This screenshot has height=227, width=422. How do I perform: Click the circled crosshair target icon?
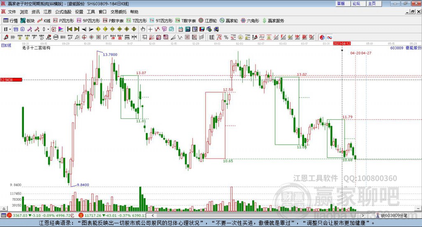point(84,37)
